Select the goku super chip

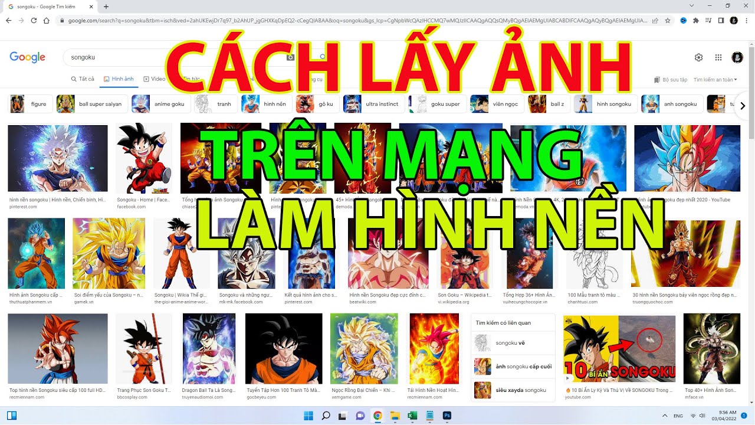436,104
